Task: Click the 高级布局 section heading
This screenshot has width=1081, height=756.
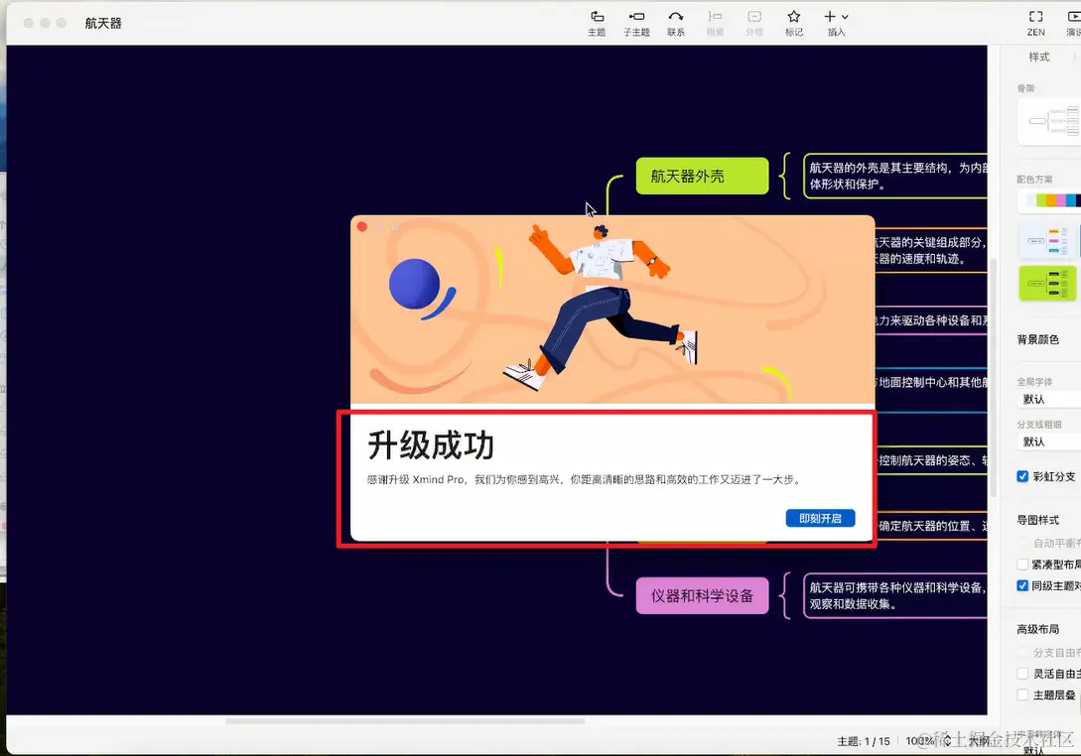Action: click(1037, 629)
